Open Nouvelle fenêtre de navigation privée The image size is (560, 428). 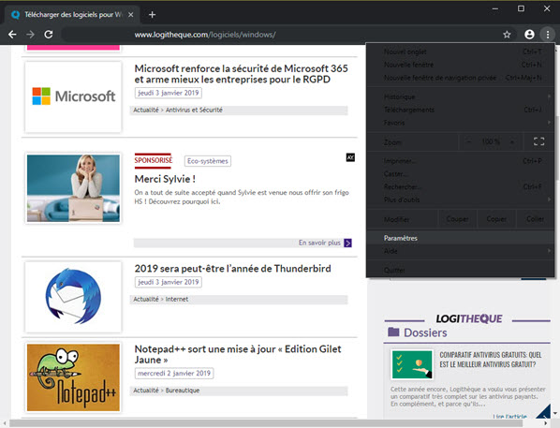(461, 78)
